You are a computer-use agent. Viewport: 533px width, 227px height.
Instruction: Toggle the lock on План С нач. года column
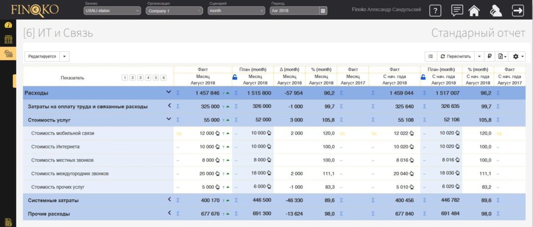coord(423,77)
